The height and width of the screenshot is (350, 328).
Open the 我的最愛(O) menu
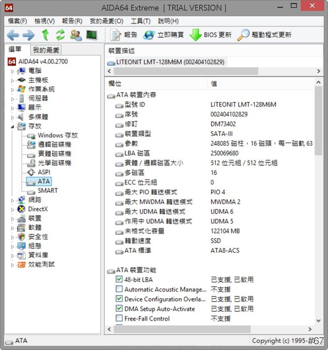click(107, 21)
